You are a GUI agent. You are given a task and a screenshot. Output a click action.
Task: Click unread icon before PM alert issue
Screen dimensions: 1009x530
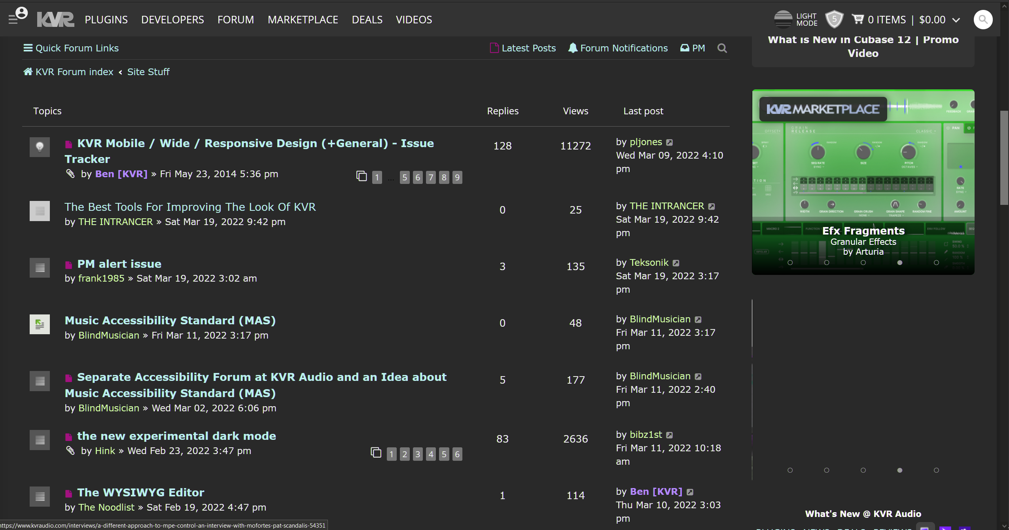(68, 265)
